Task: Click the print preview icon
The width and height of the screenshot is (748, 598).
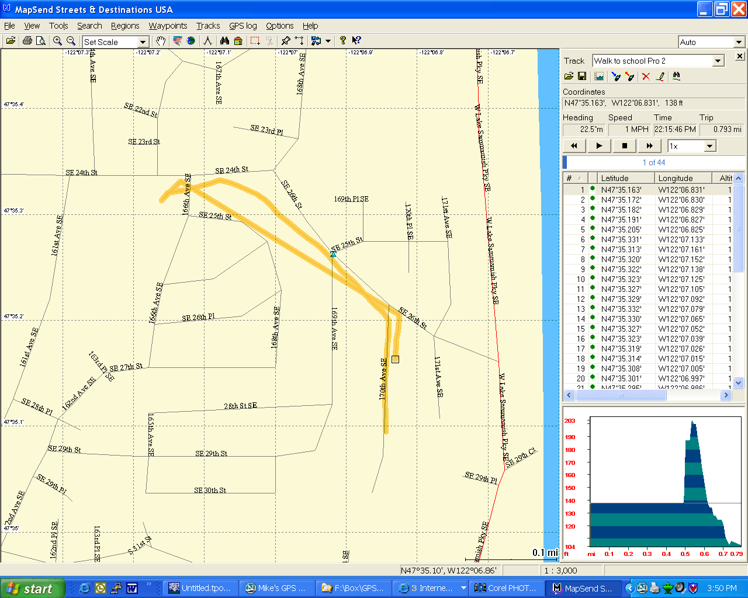Action: 40,41
